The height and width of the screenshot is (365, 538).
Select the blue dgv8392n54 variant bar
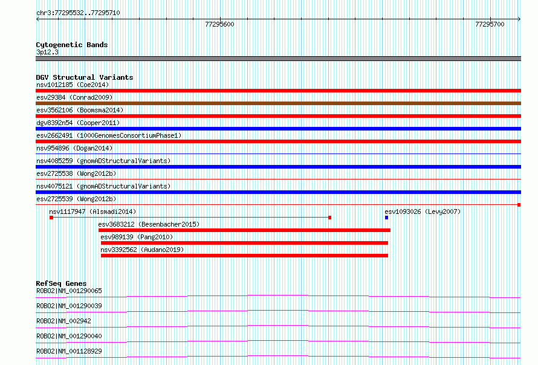(278, 129)
